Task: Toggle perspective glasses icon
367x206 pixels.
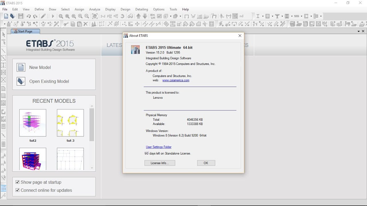Action: point(130,16)
